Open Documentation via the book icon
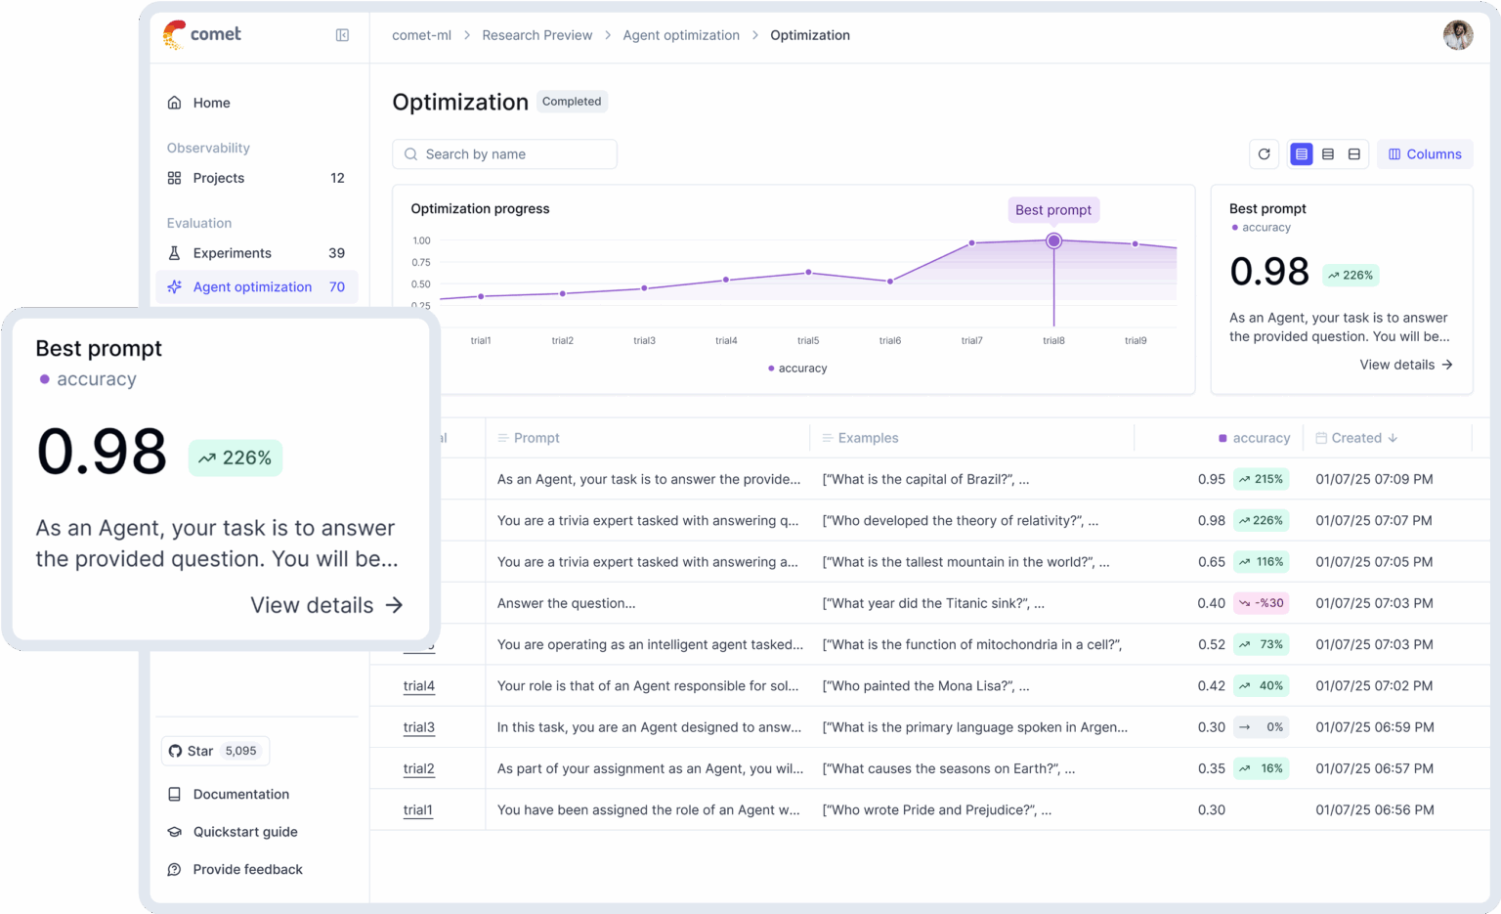Image resolution: width=1501 pixels, height=914 pixels. coord(175,794)
